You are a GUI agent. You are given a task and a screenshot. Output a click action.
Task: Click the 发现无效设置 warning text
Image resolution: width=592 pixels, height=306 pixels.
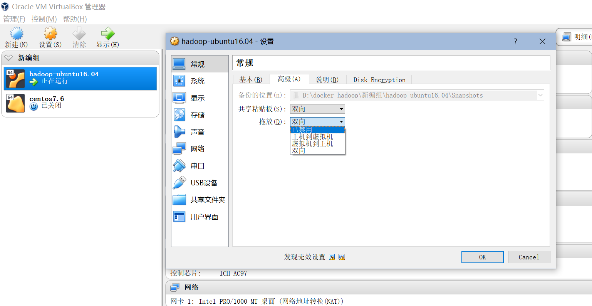coord(305,257)
